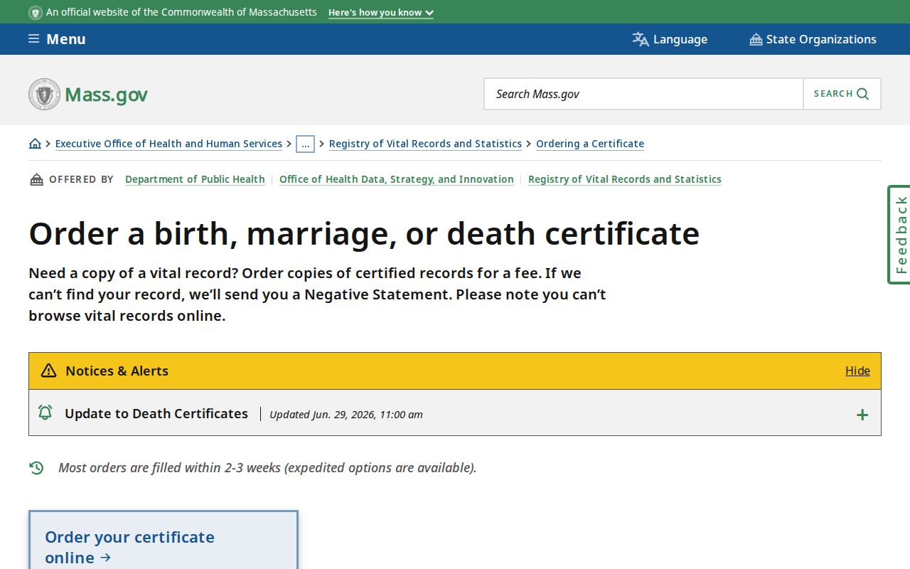The image size is (910, 569).
Task: Focus the Search Mass.gov input field
Action: pos(643,94)
